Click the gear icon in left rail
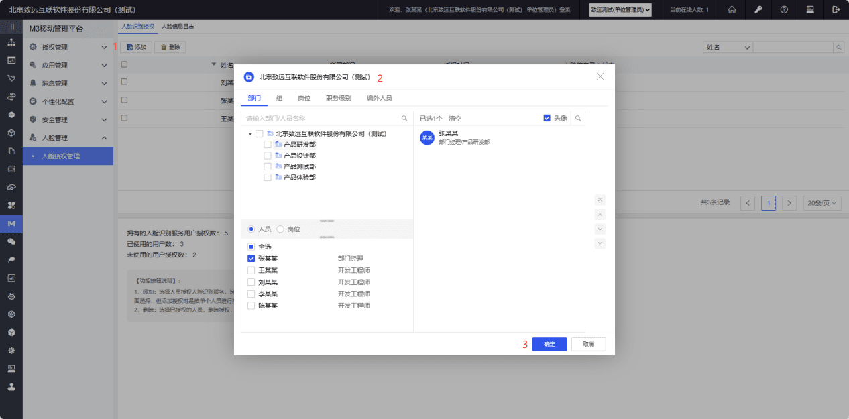This screenshot has width=849, height=419. point(11,350)
